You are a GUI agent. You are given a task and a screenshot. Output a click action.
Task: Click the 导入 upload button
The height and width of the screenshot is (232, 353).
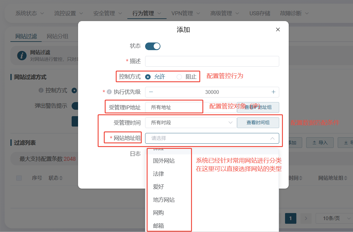coord(320,142)
